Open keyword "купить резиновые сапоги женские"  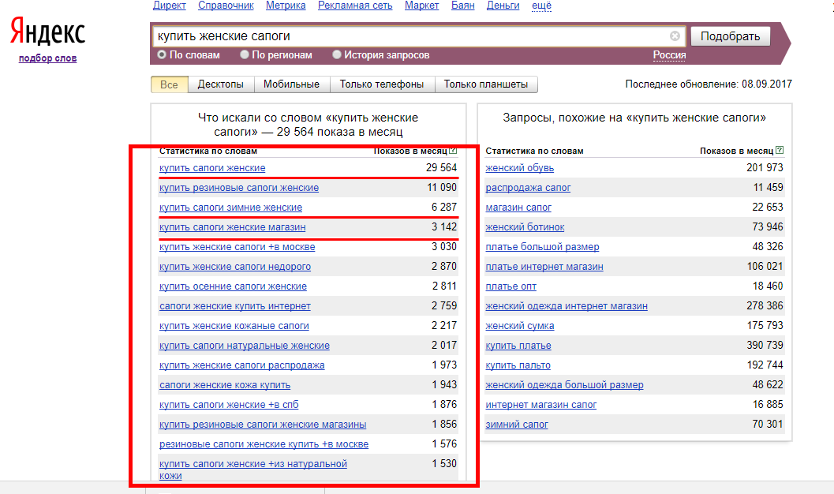click(239, 188)
